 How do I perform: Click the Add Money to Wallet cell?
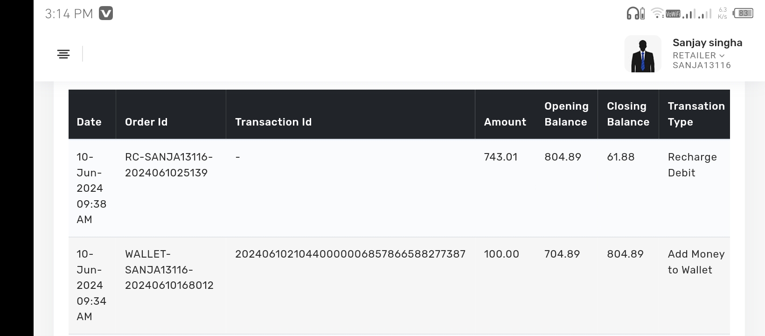coord(696,262)
